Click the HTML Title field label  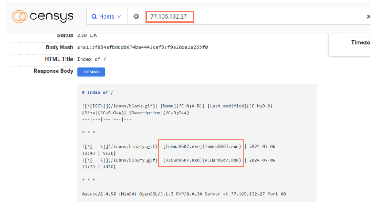[x=58, y=59]
